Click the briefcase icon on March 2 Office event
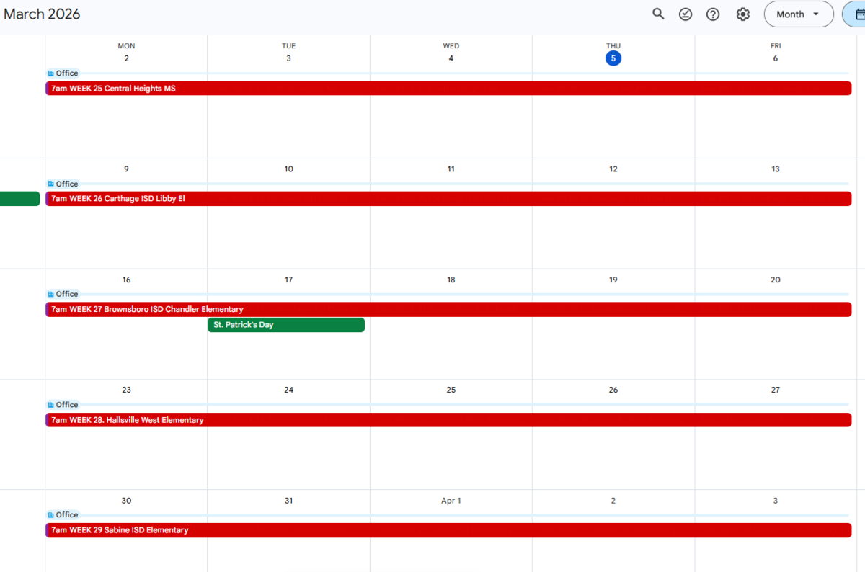This screenshot has height=572, width=865. tap(50, 73)
